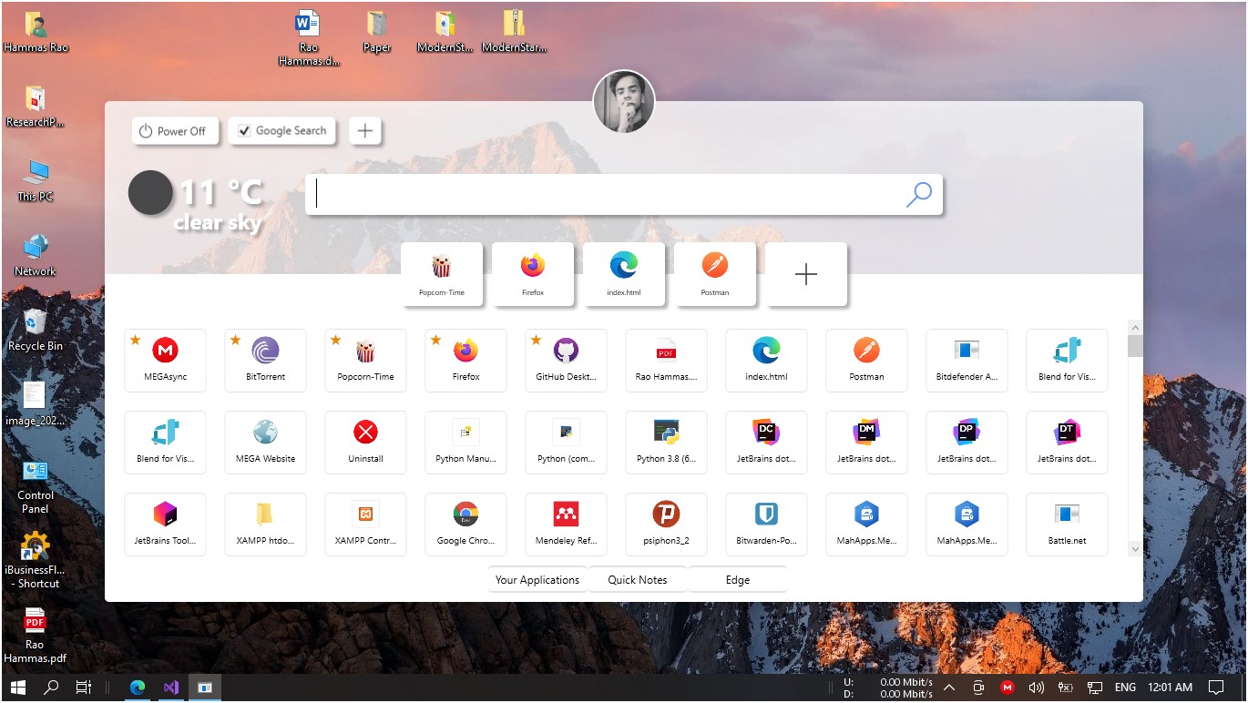The width and height of the screenshot is (1248, 703).
Task: Launch the Battle.net tile
Action: (x=1067, y=524)
